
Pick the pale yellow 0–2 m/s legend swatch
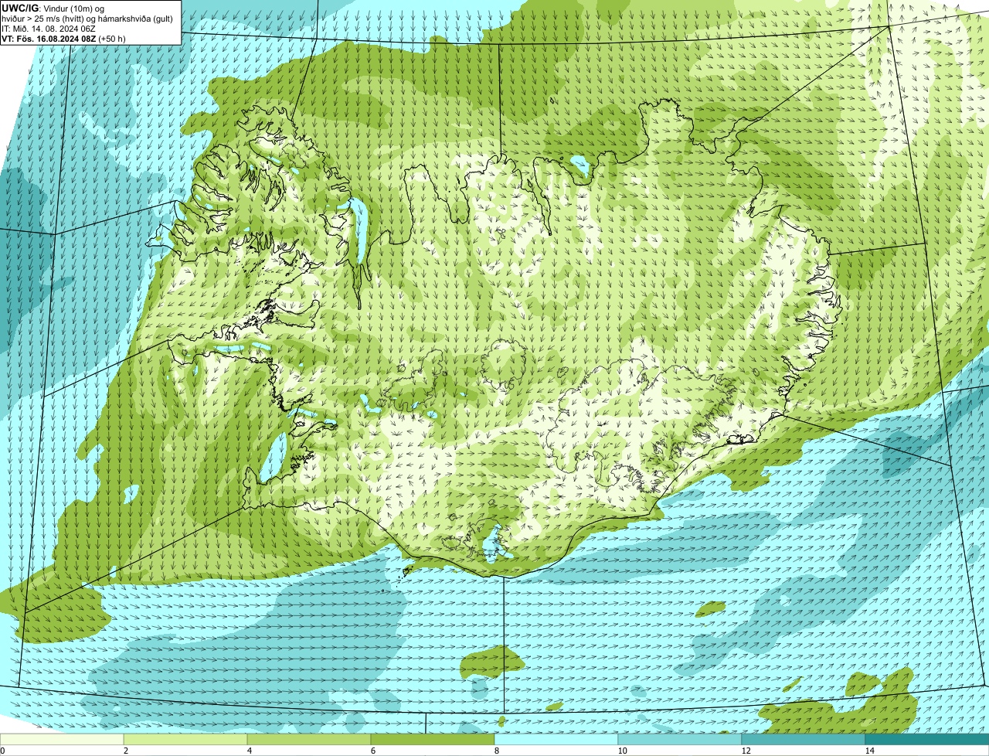click(62, 740)
